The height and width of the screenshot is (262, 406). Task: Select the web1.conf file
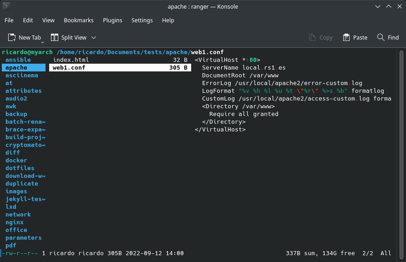coord(120,67)
